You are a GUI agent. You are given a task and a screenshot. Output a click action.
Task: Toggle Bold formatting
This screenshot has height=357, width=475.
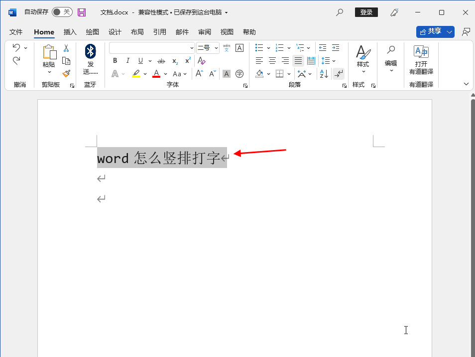coord(115,61)
